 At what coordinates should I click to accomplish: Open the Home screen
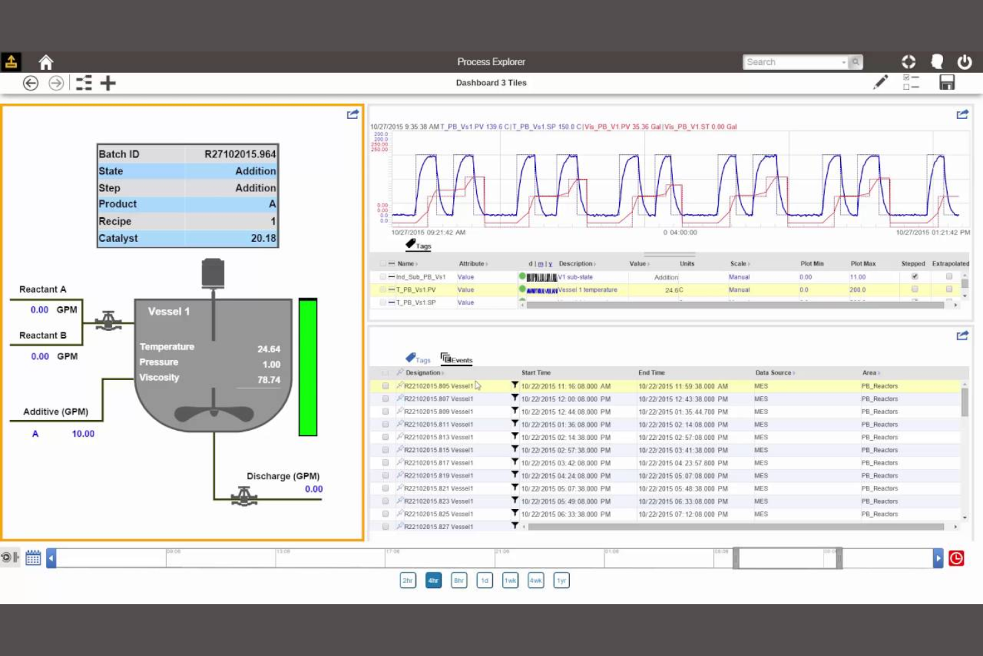[45, 61]
